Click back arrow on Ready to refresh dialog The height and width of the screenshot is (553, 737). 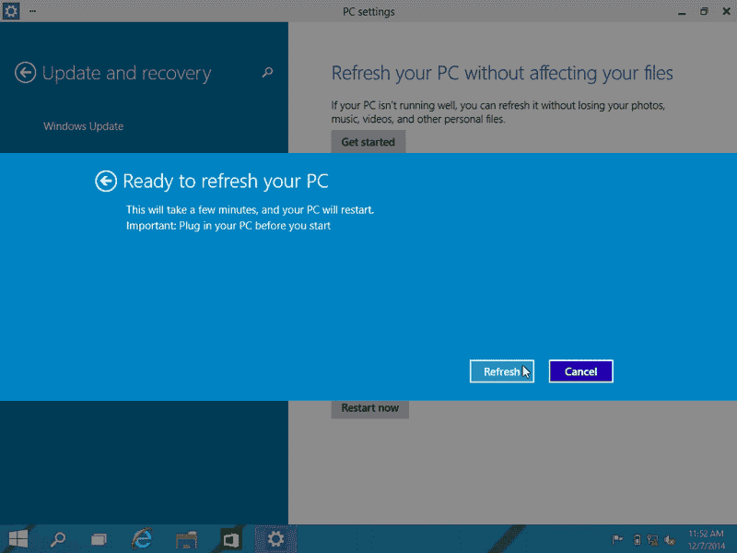106,182
